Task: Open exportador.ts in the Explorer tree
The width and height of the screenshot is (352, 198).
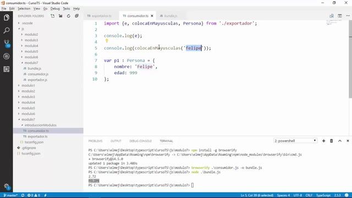Action: [x=37, y=136]
